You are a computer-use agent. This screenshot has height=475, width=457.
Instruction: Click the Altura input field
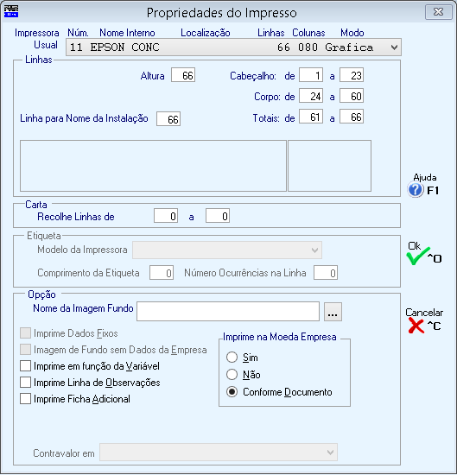(x=183, y=75)
